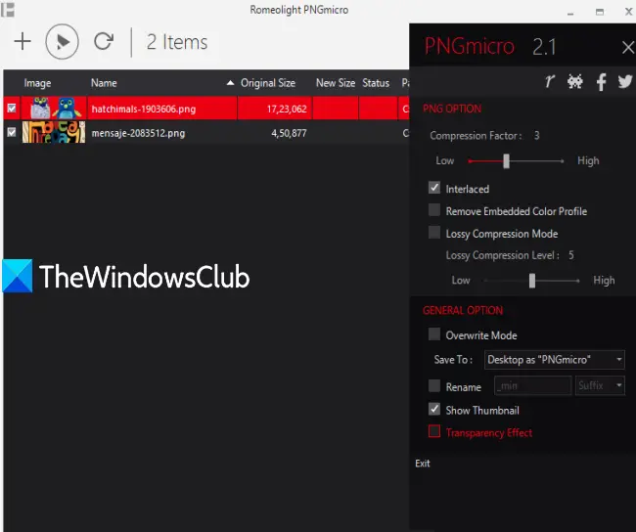The width and height of the screenshot is (636, 532).
Task: Select the hatchimals thumbnail image
Action: point(55,108)
